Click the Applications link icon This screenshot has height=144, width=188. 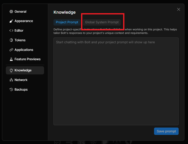pyautogui.click(x=11, y=50)
